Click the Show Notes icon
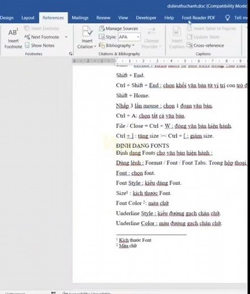Screen dimensions: 250x294 click(x=27, y=45)
